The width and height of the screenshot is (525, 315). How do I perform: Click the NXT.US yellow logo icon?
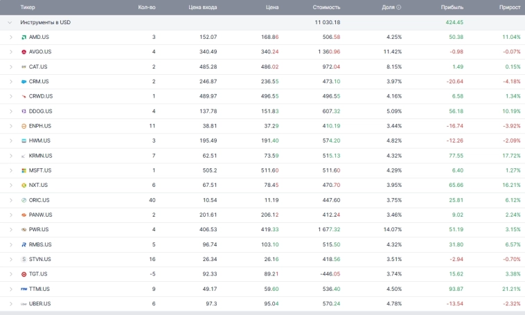(x=24, y=186)
